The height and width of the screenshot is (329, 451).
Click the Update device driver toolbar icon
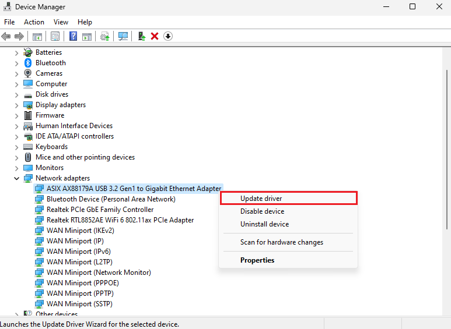coord(142,37)
